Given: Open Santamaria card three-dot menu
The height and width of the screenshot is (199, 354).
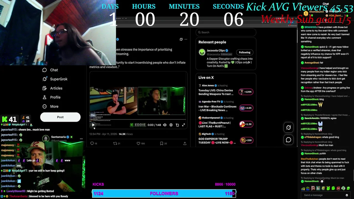Looking at the screenshot, I should point(81,139).
